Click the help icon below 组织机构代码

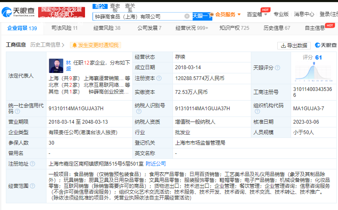point(257,111)
